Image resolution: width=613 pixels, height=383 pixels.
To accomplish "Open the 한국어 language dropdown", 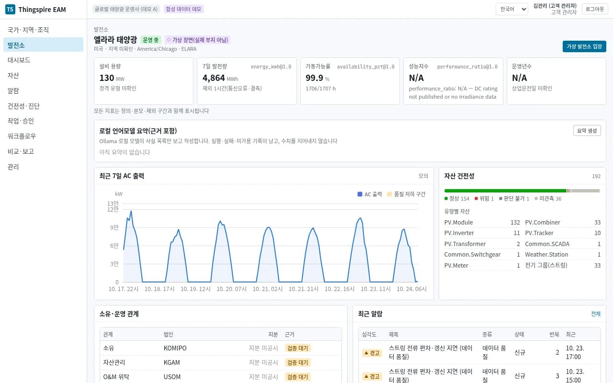I will pyautogui.click(x=511, y=9).
